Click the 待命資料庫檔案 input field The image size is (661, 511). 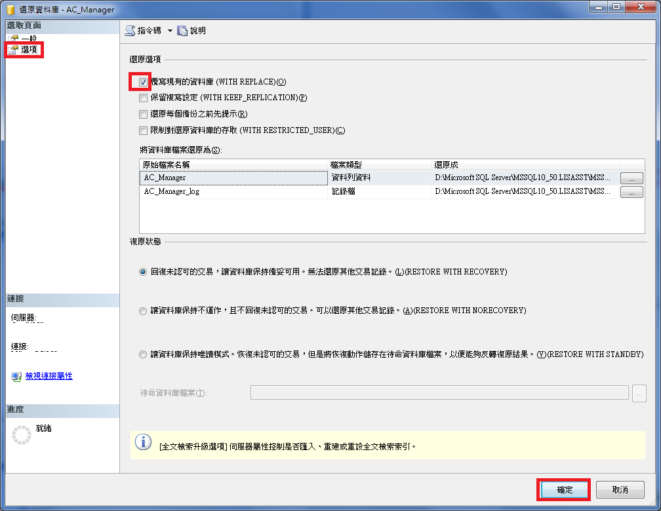point(439,392)
